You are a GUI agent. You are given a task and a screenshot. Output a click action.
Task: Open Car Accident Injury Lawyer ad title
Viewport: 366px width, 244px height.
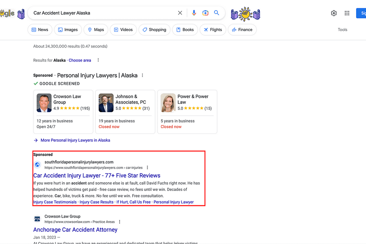click(x=97, y=176)
